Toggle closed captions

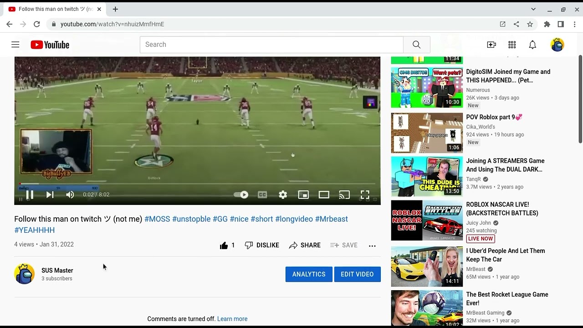(262, 195)
